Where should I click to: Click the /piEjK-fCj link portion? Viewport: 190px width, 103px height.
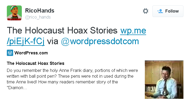[26, 41]
